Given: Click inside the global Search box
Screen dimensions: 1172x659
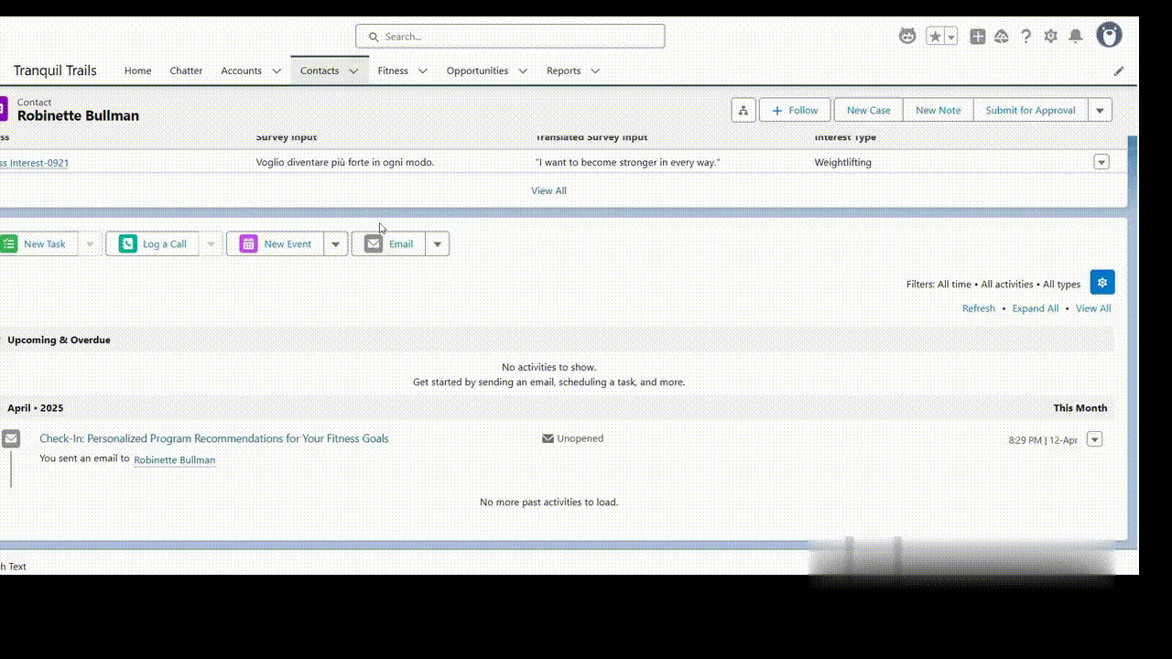Looking at the screenshot, I should [x=510, y=37].
